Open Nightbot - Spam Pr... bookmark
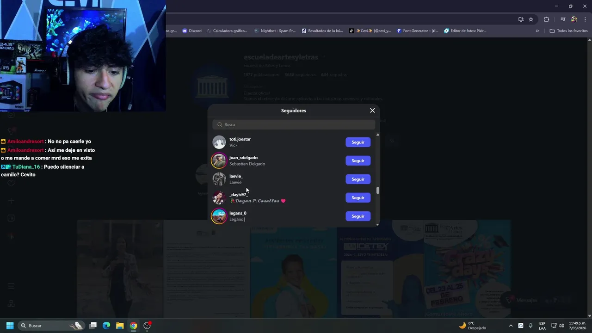Viewport: 592px width, 333px height. pos(275,31)
